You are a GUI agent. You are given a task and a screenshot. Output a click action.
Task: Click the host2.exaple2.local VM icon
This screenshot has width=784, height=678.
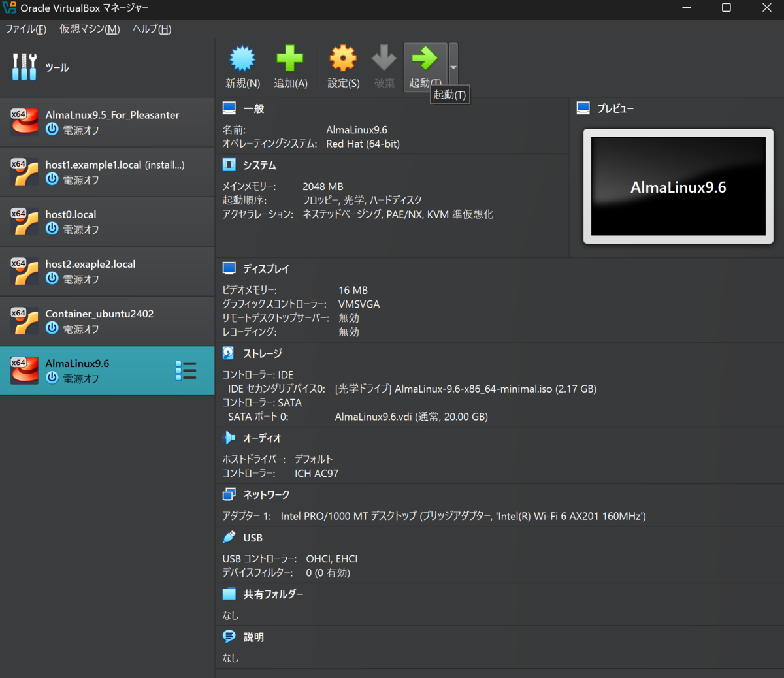[x=24, y=270]
